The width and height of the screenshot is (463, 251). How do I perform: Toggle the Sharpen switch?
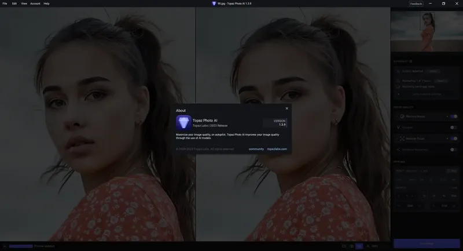(x=454, y=128)
